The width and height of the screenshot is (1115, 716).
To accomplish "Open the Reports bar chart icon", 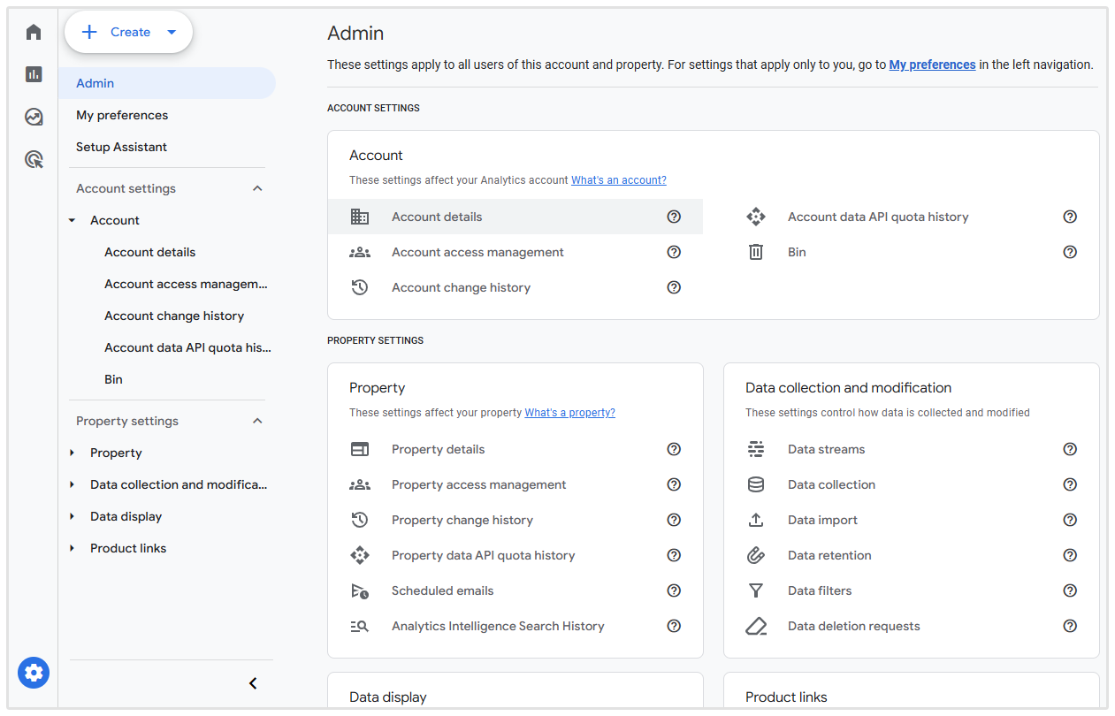I will 34,74.
